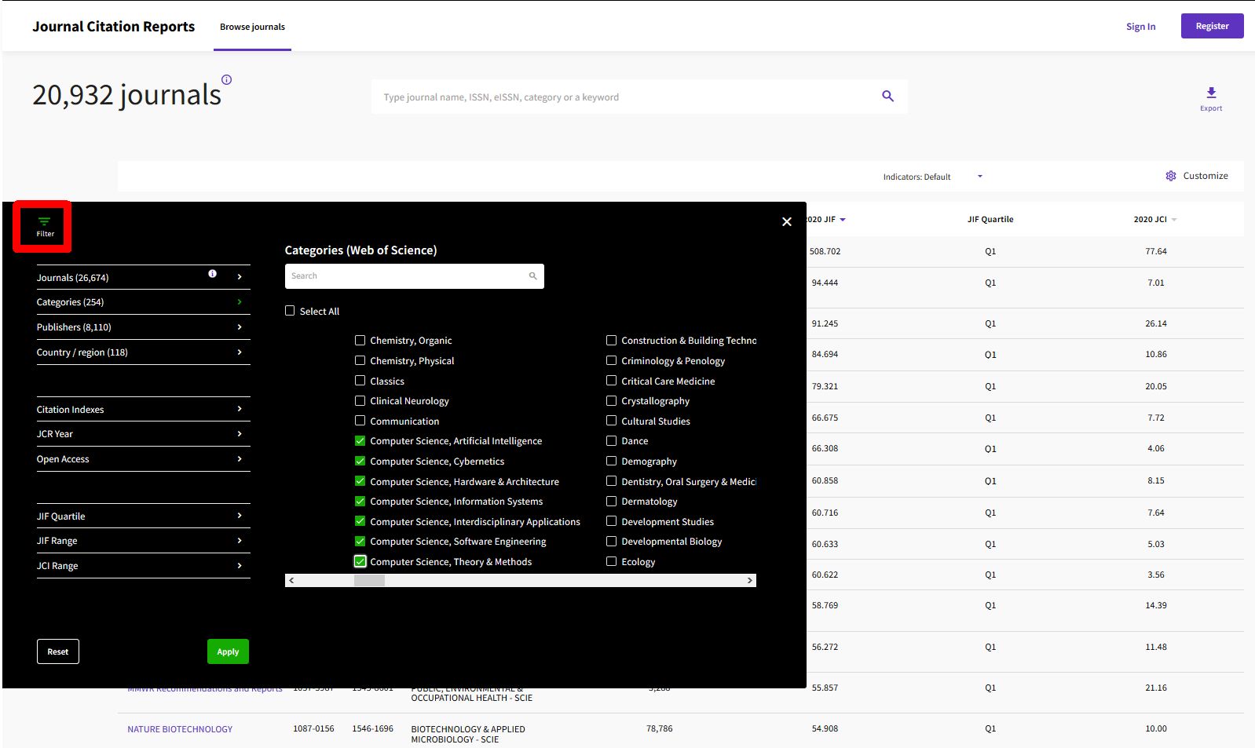Click the Register button
The width and height of the screenshot is (1255, 748).
pos(1212,26)
